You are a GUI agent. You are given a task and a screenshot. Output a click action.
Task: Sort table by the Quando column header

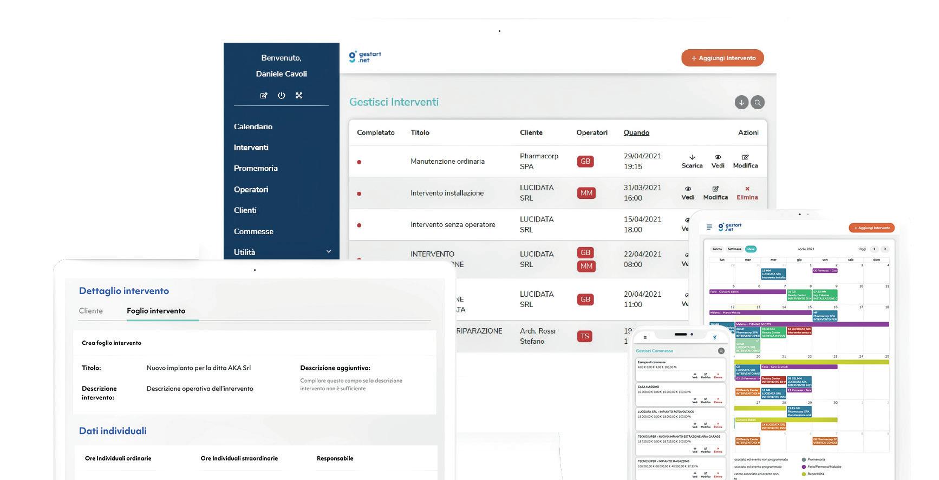tap(636, 132)
